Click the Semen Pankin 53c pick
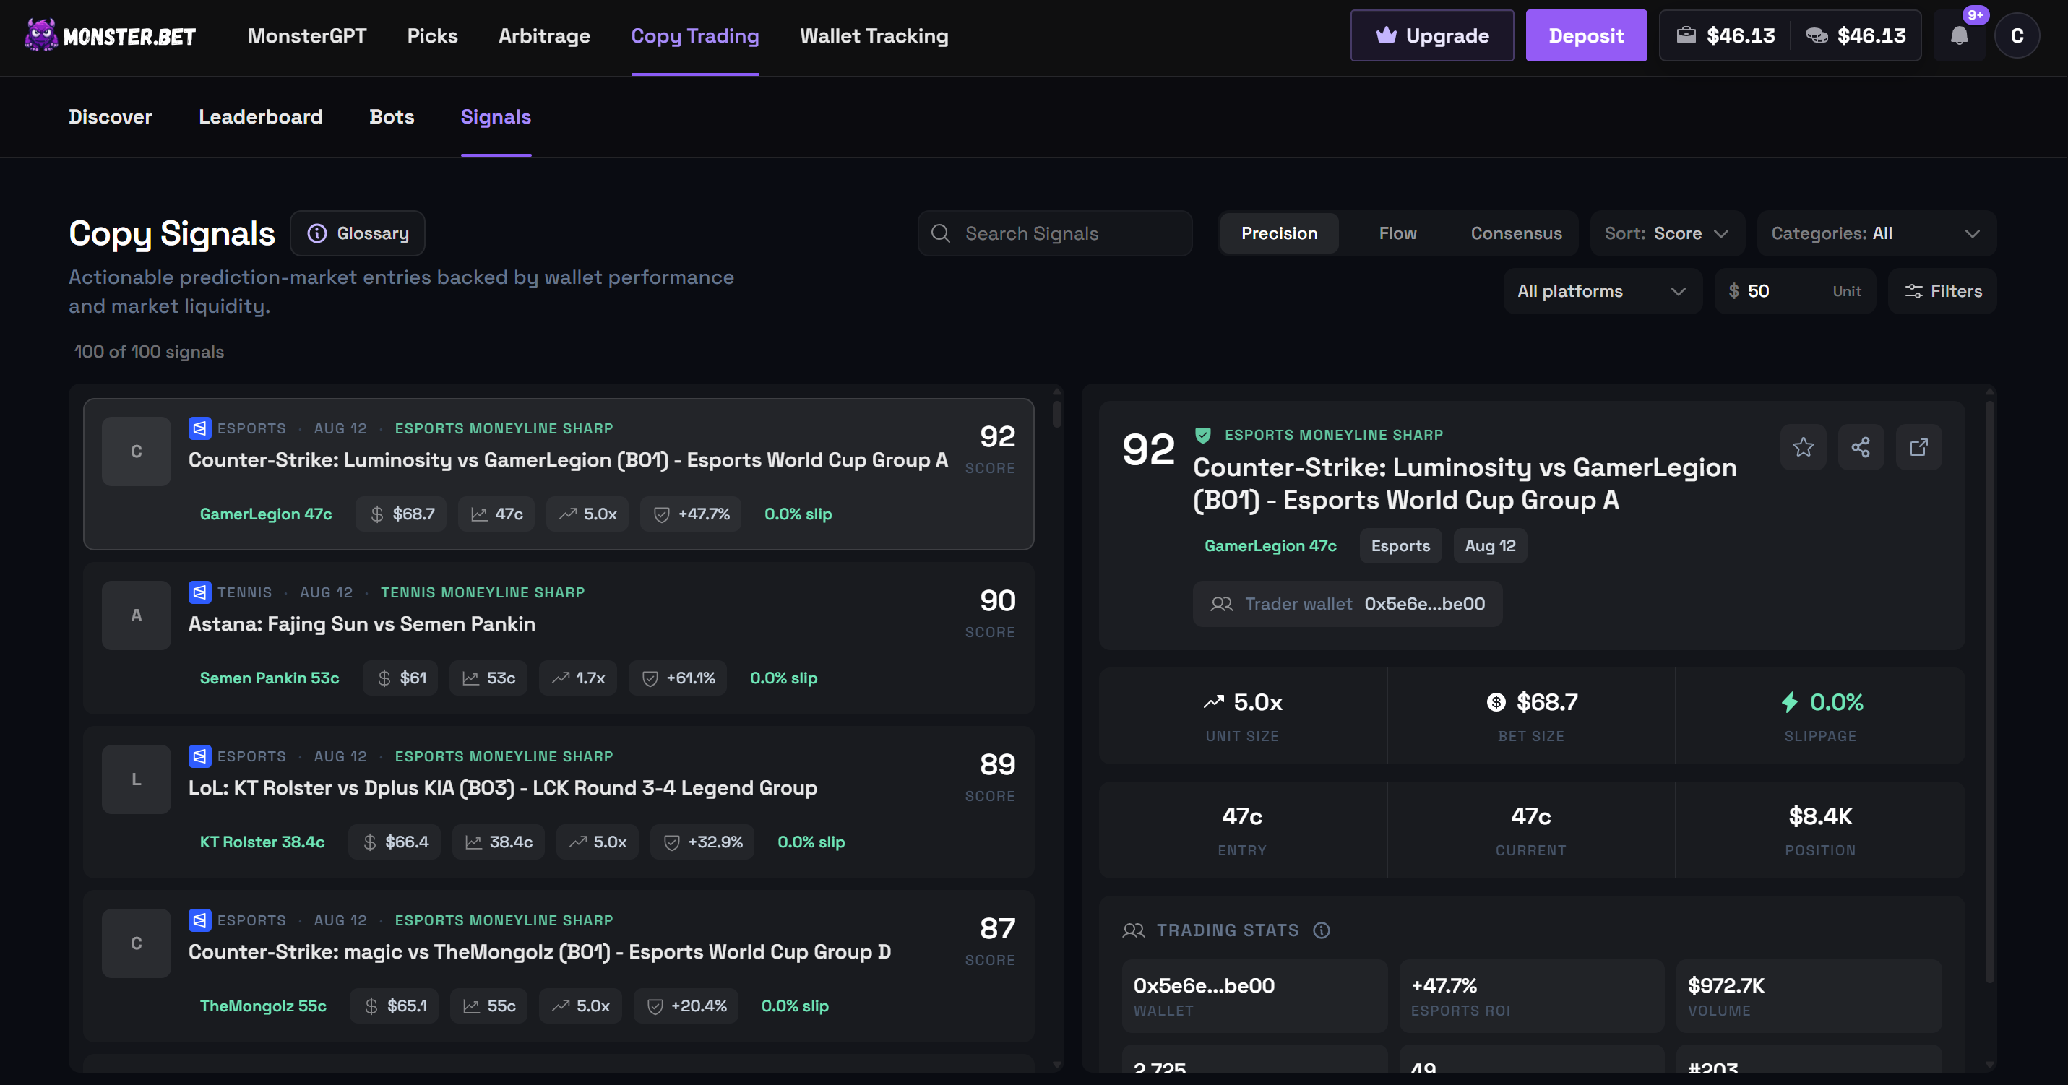 269,678
